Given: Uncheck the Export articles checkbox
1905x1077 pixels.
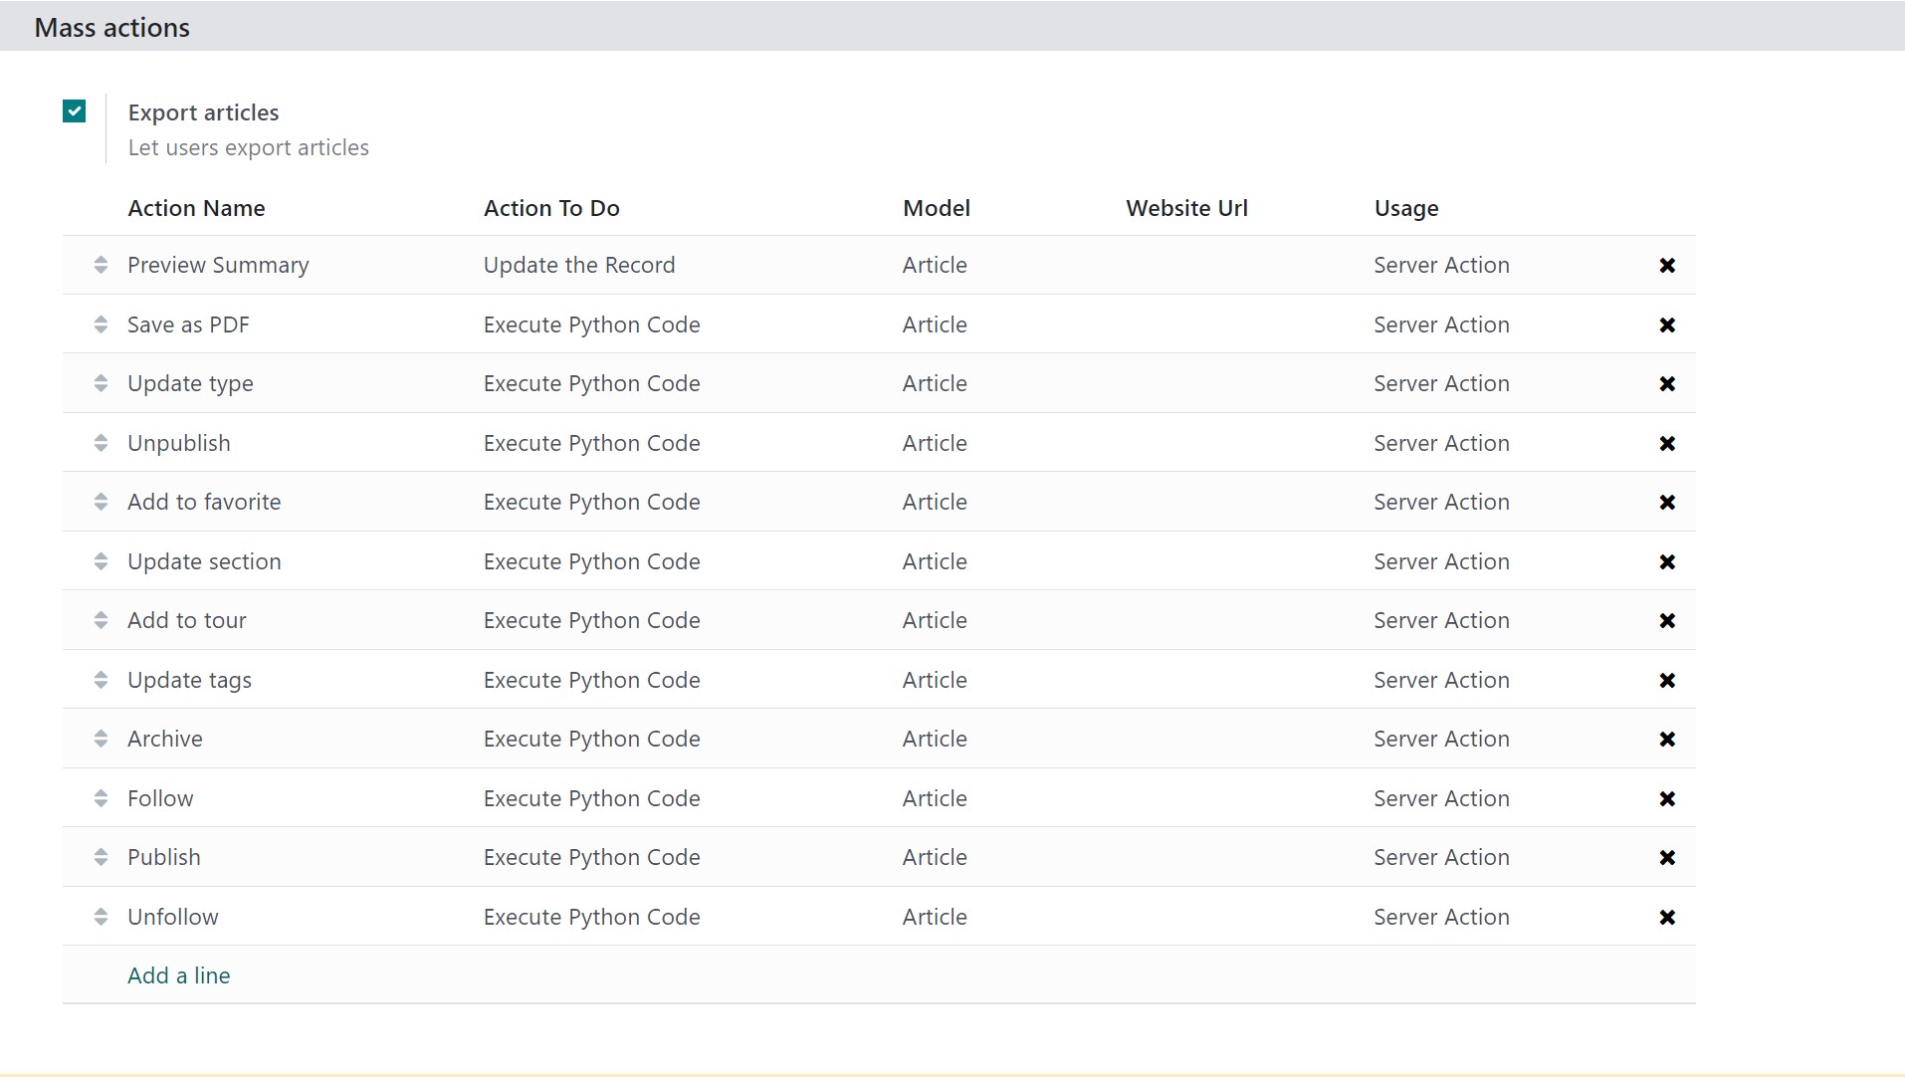Looking at the screenshot, I should click(x=74, y=110).
